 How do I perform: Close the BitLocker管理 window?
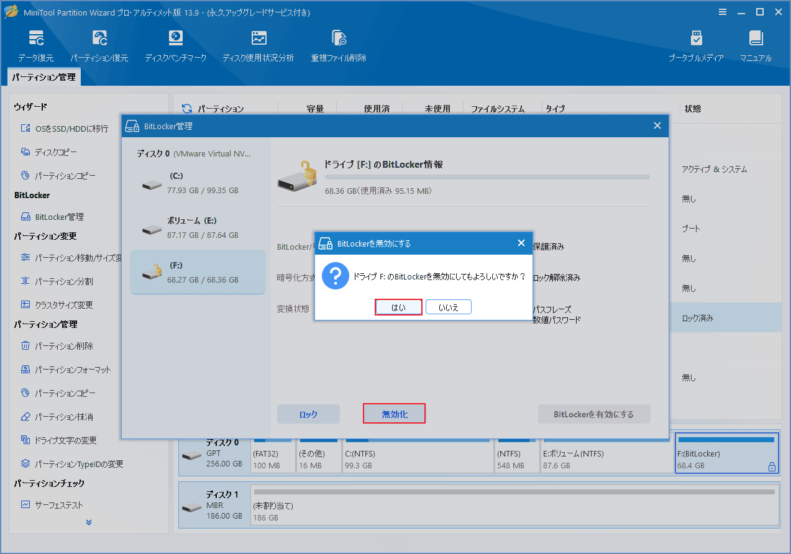click(657, 126)
